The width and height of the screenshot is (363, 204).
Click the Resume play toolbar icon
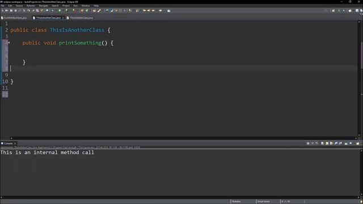(6, 11)
